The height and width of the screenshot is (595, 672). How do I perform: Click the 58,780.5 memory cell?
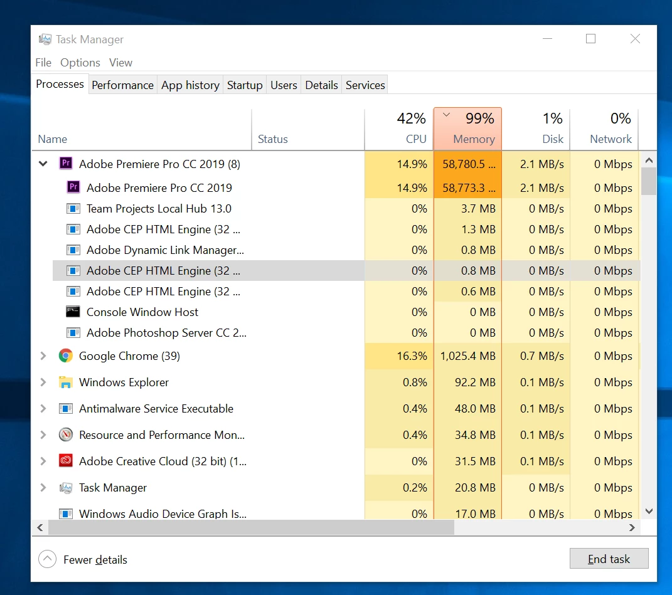coord(467,164)
